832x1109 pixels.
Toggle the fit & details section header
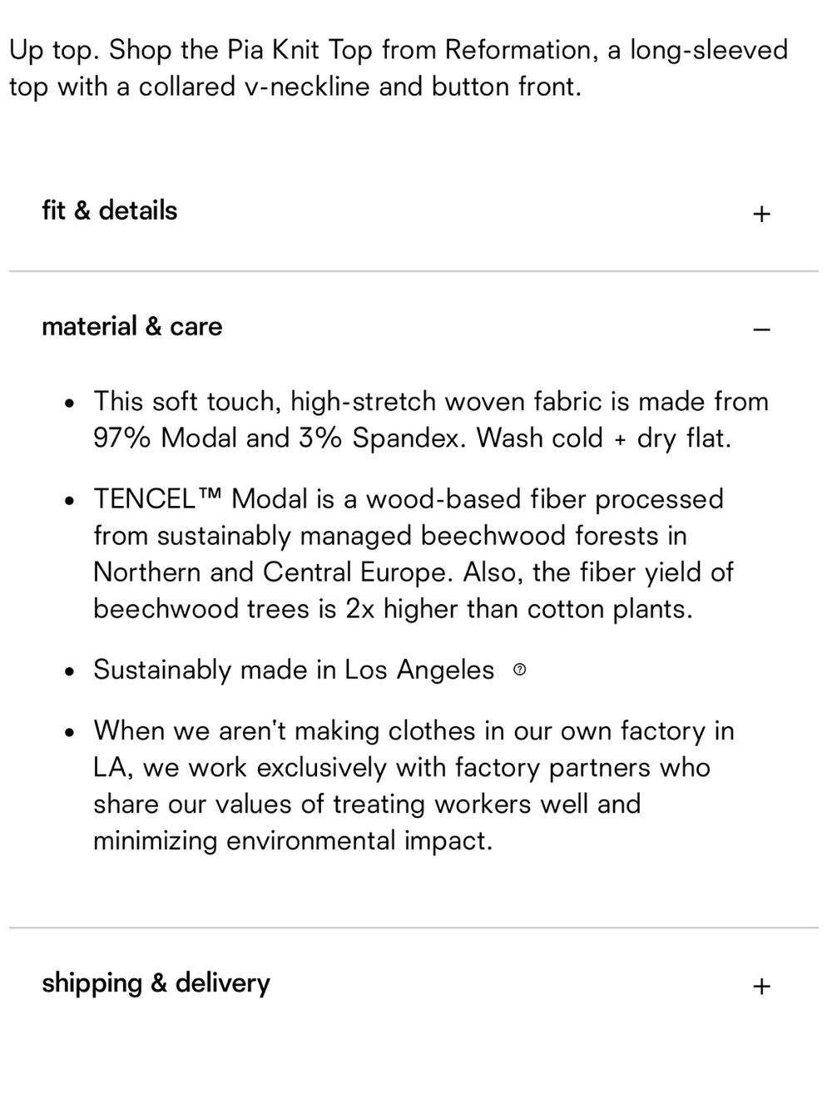(x=414, y=211)
